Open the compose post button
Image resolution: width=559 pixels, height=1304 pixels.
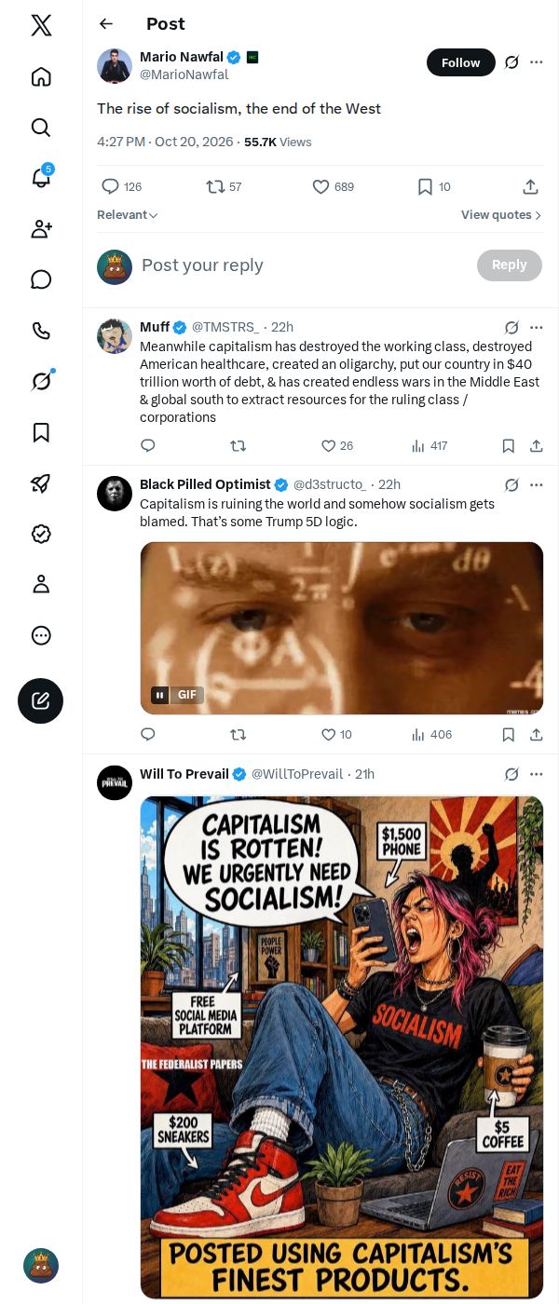click(x=41, y=700)
